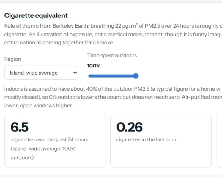Click the cigarettes over the past 24 hours caption
Screen dimensions: 222x177
49,139
